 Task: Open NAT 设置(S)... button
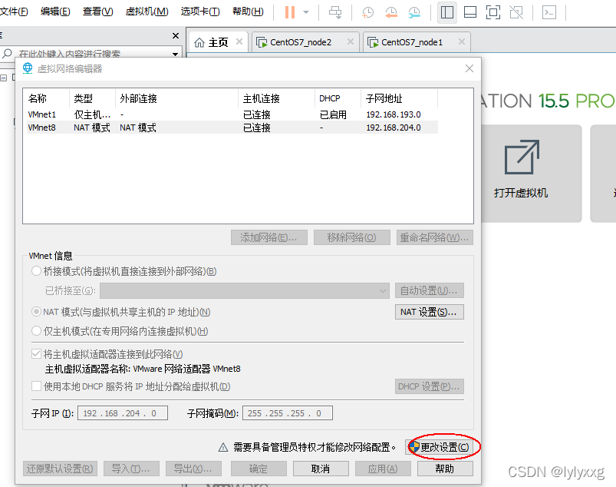[x=429, y=312]
